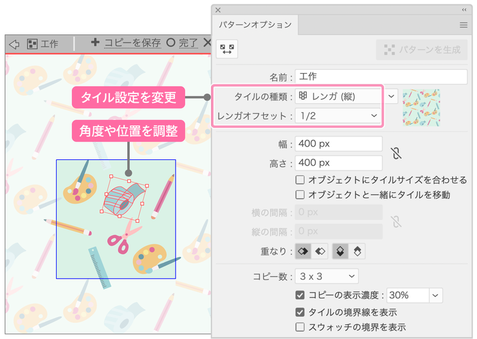Select the yellow pencil in the tile
This screenshot has width=477, height=339.
click(x=67, y=227)
